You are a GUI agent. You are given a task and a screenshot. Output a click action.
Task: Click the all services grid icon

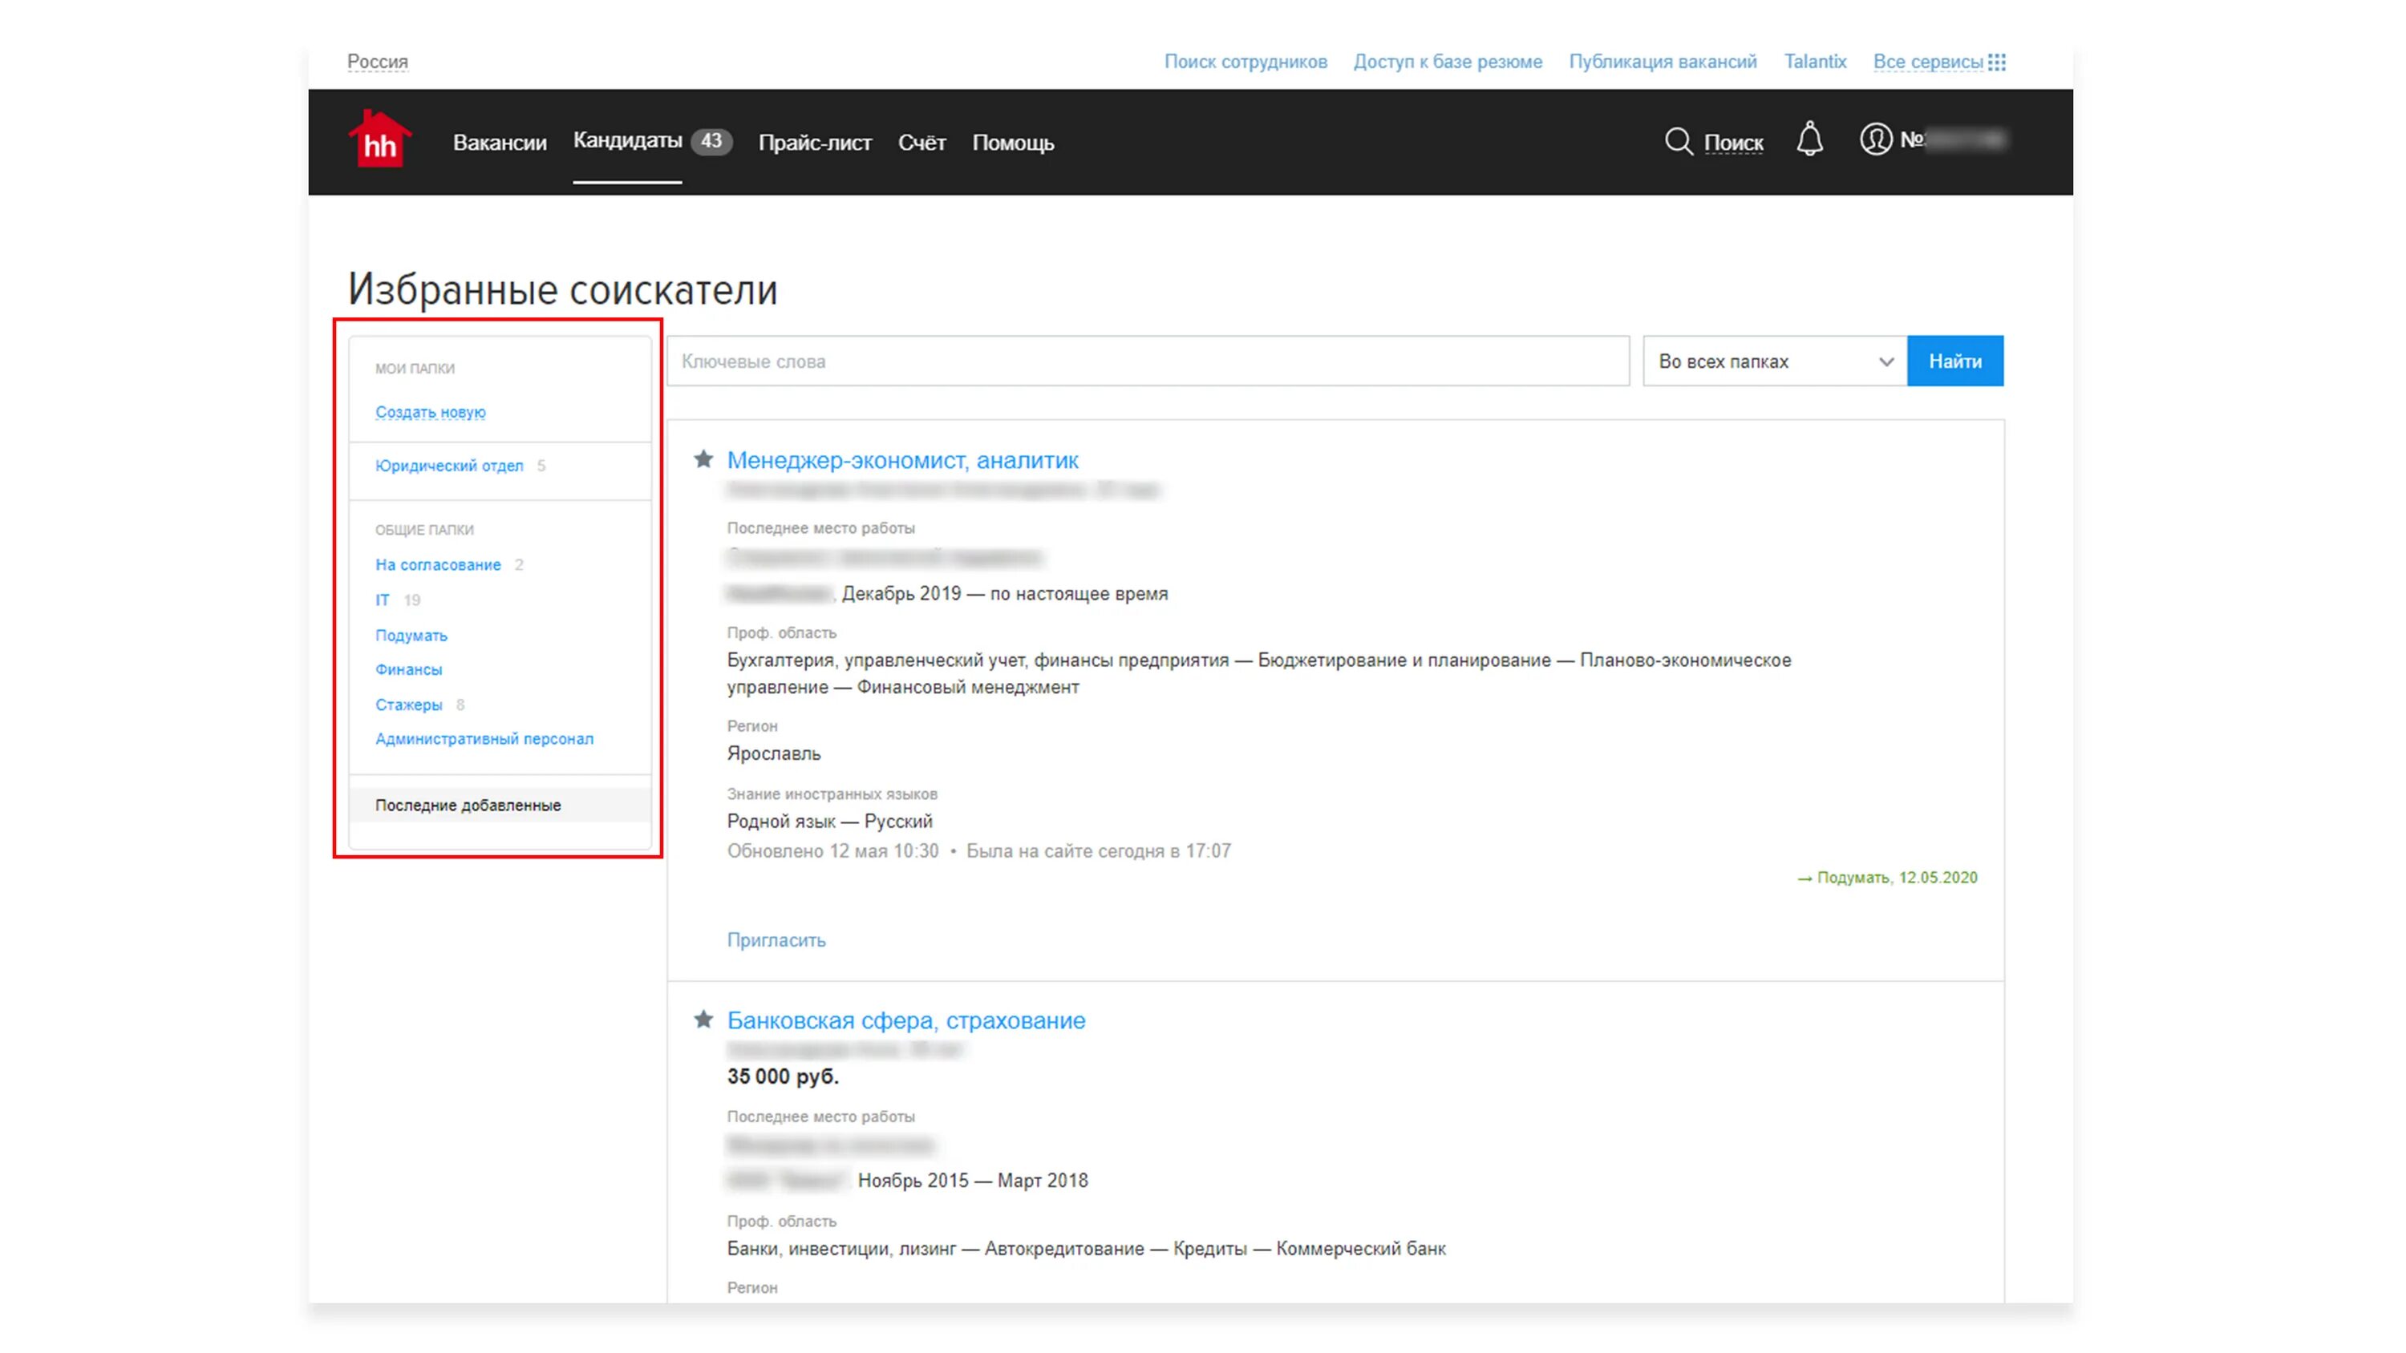pos(1997,62)
